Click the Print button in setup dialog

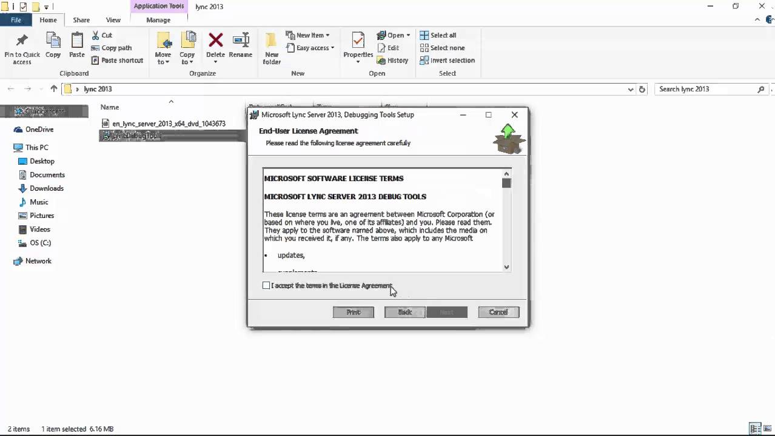[x=354, y=312]
